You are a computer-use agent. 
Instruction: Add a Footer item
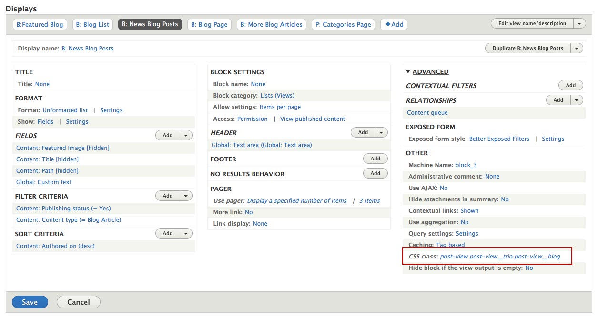(375, 159)
